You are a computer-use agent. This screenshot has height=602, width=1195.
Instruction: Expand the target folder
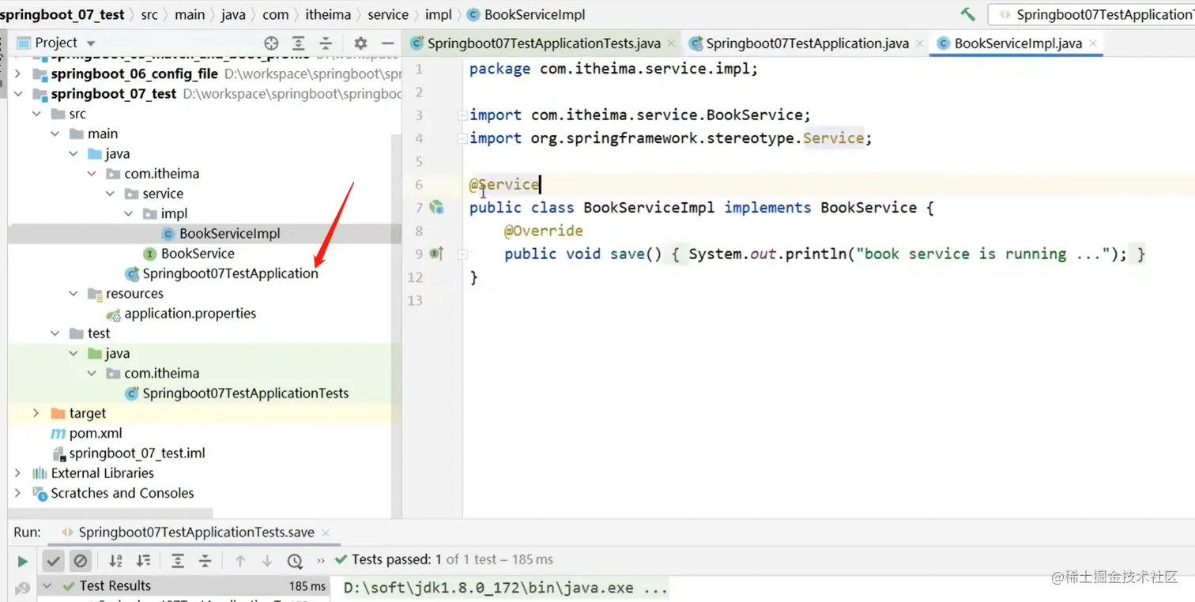(36, 413)
